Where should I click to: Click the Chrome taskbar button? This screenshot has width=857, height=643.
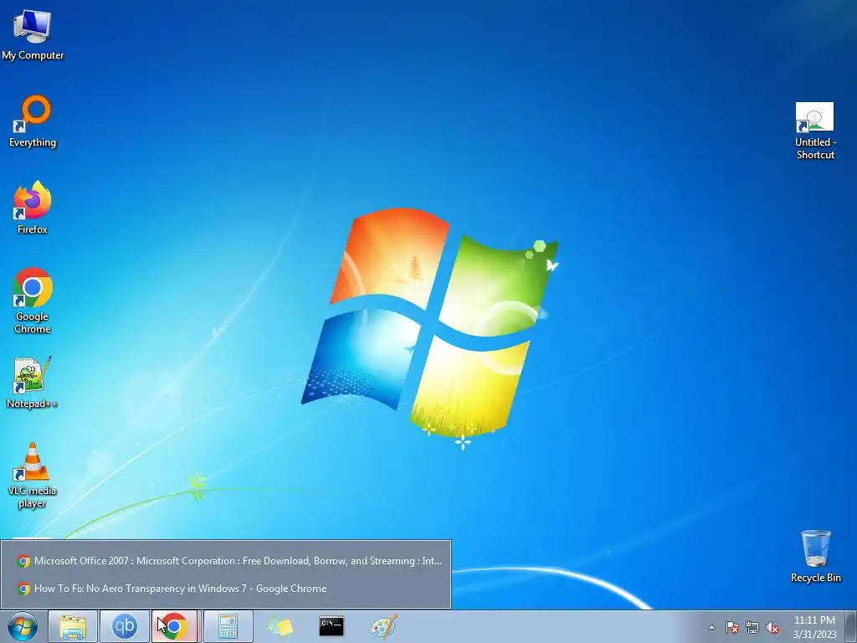point(174,626)
